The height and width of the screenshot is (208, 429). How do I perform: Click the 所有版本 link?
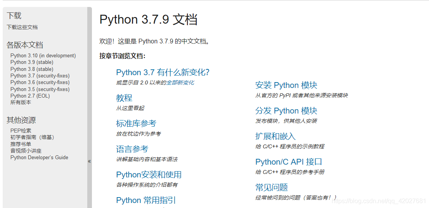[x=21, y=103]
